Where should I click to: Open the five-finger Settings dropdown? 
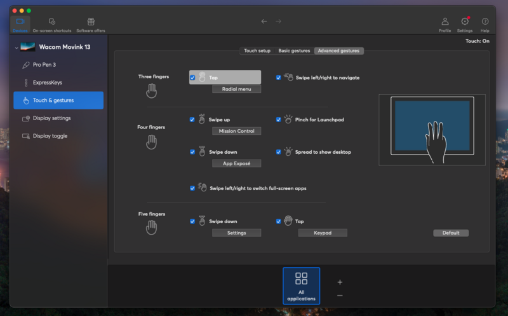[x=236, y=233]
